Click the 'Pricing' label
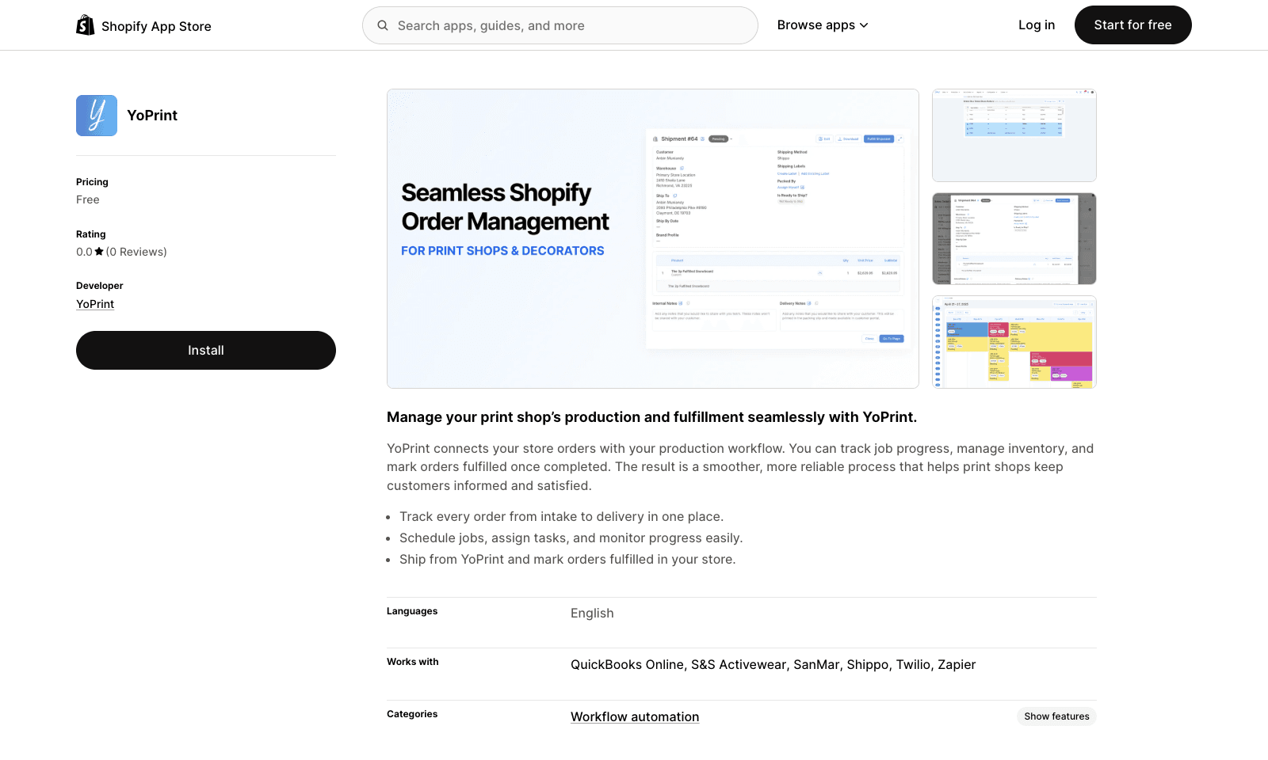 [x=92, y=182]
